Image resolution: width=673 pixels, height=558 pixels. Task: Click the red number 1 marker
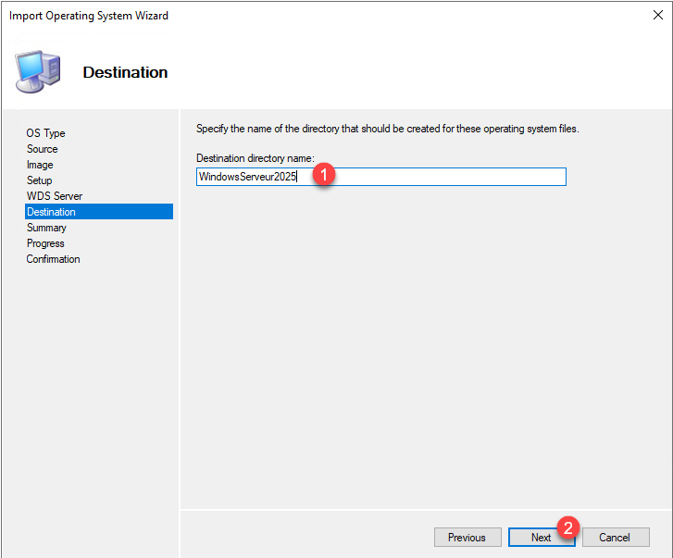[x=324, y=174]
